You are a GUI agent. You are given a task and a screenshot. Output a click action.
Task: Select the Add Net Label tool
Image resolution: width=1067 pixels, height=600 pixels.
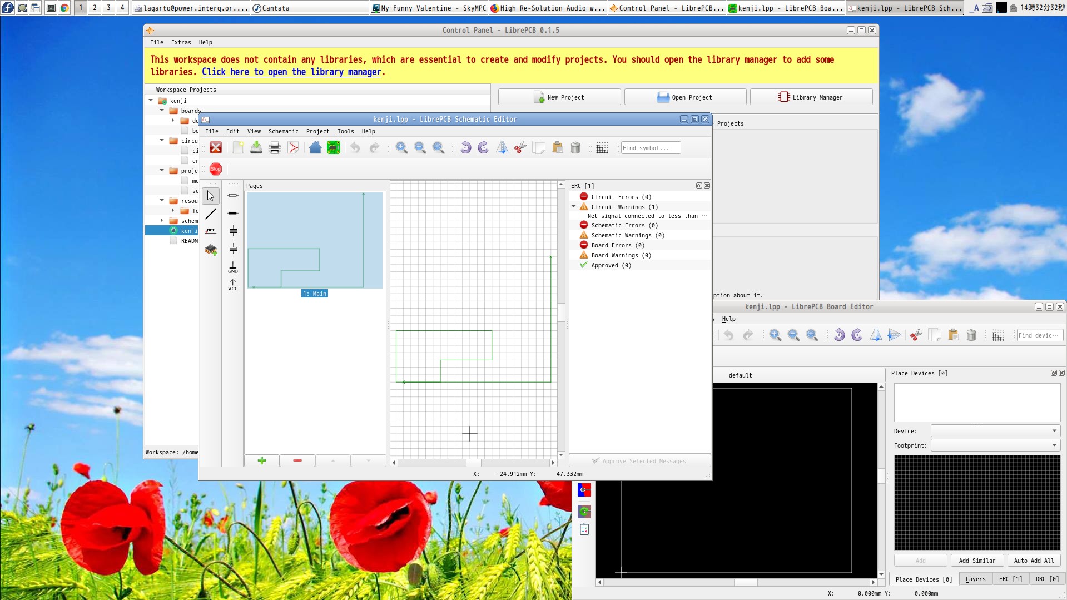(211, 231)
